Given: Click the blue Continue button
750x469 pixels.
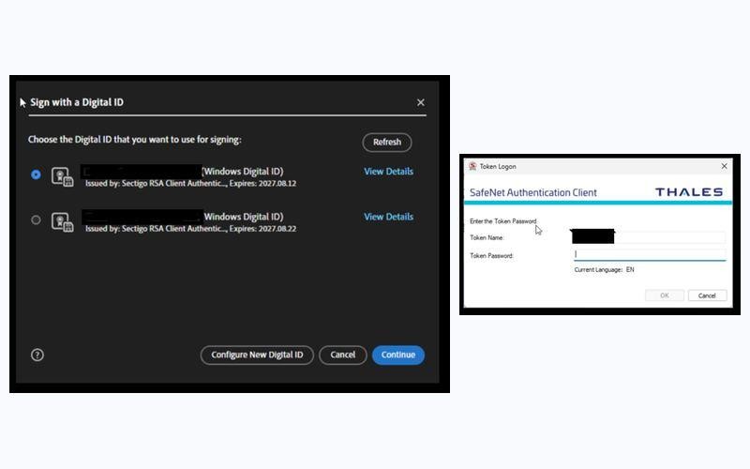Looking at the screenshot, I should tap(397, 356).
